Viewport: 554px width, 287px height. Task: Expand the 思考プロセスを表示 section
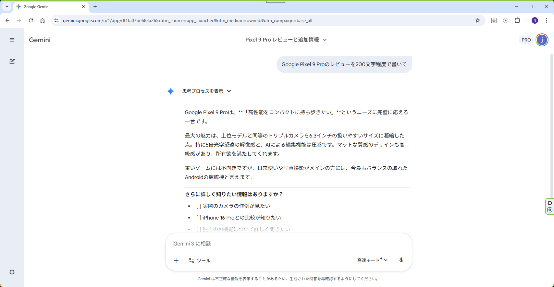(x=206, y=91)
